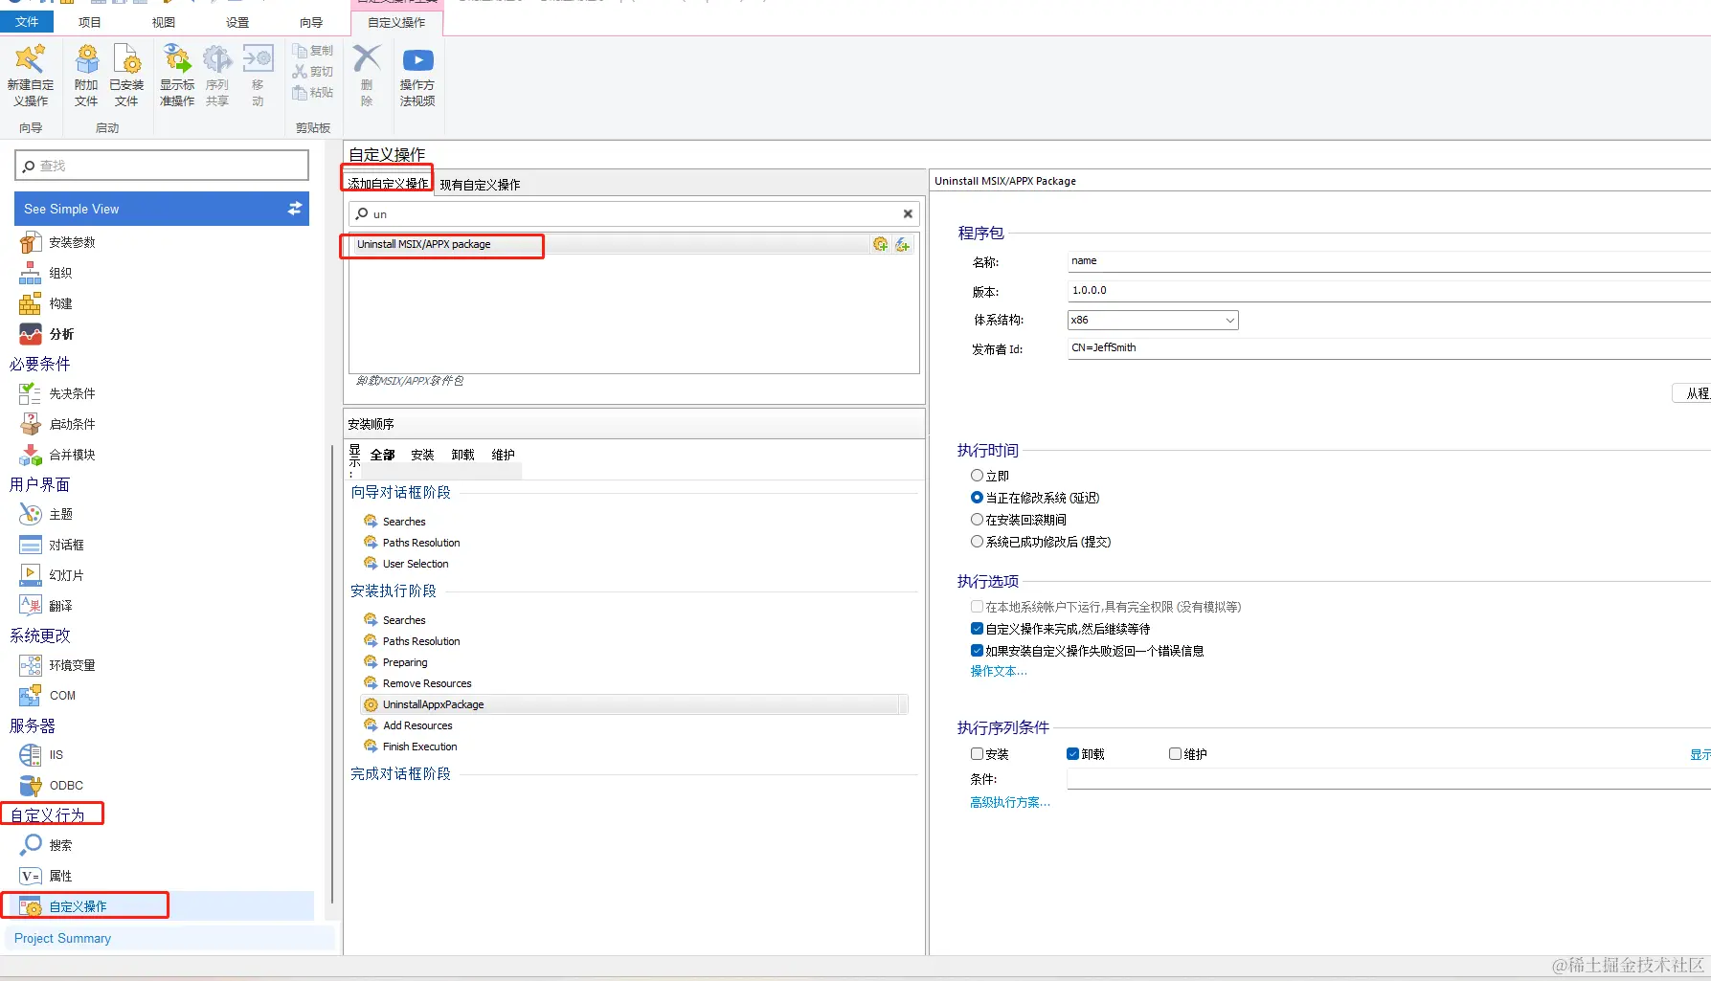This screenshot has height=981, width=1711.
Task: Click the 高级执行方案 link
Action: click(1008, 802)
